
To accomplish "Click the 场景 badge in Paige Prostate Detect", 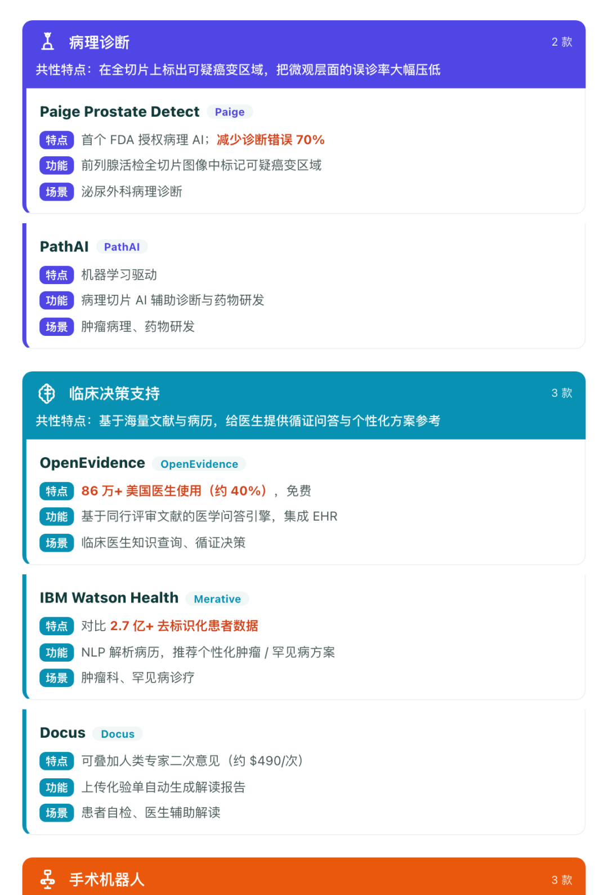I will click(x=56, y=192).
